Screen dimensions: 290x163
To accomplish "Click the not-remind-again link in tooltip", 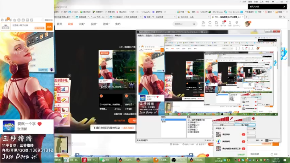I will (128, 128).
